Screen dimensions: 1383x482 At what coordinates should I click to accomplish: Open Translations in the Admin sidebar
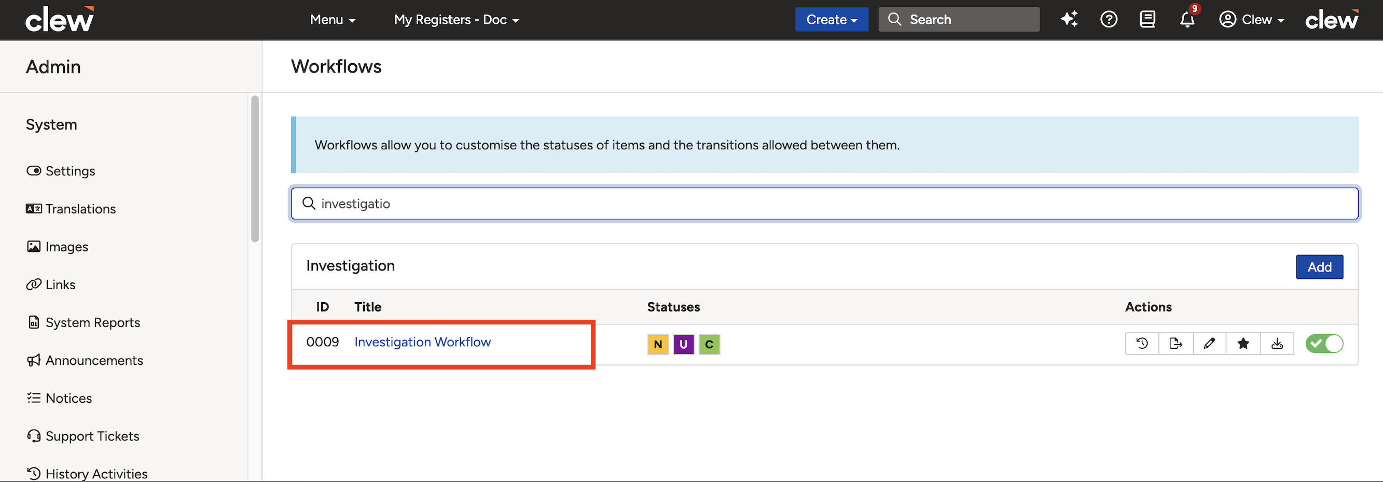point(71,209)
